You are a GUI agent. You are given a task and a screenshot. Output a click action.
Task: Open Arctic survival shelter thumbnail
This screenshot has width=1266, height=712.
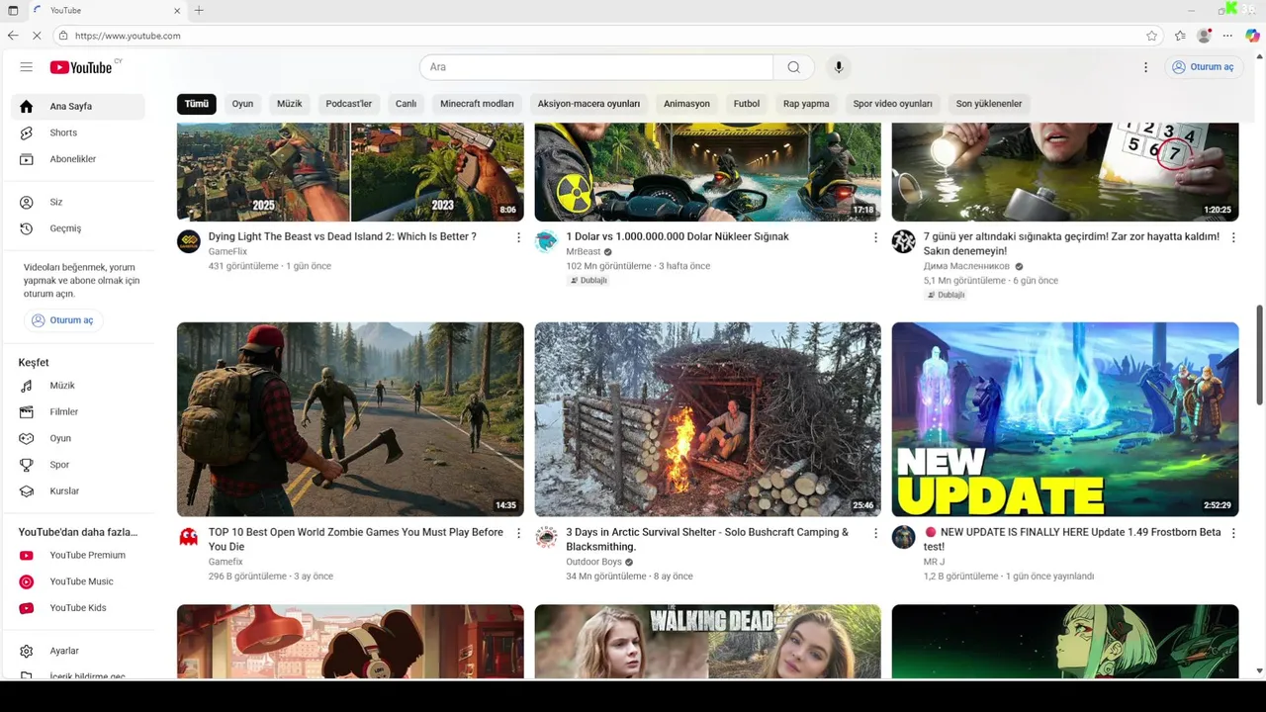click(707, 419)
